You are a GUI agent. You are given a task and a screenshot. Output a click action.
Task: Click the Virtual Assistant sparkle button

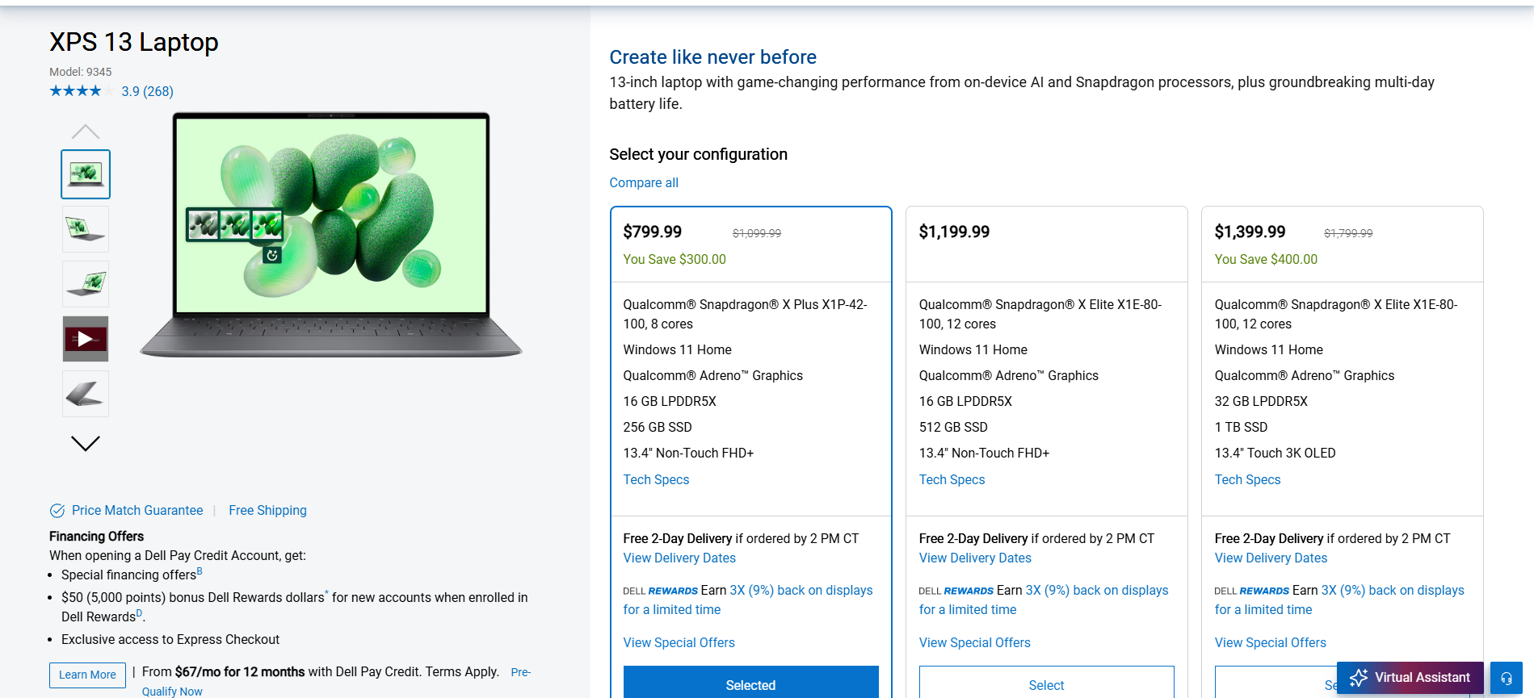pos(1410,678)
